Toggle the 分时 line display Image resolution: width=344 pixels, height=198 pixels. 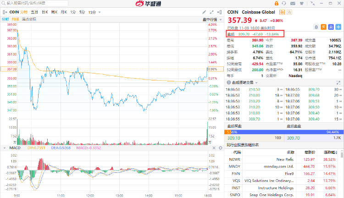(5, 19)
